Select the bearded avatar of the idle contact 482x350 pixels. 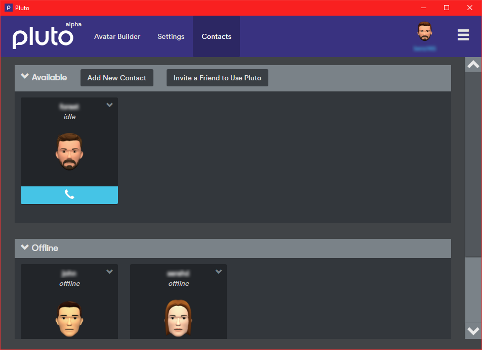coord(69,151)
